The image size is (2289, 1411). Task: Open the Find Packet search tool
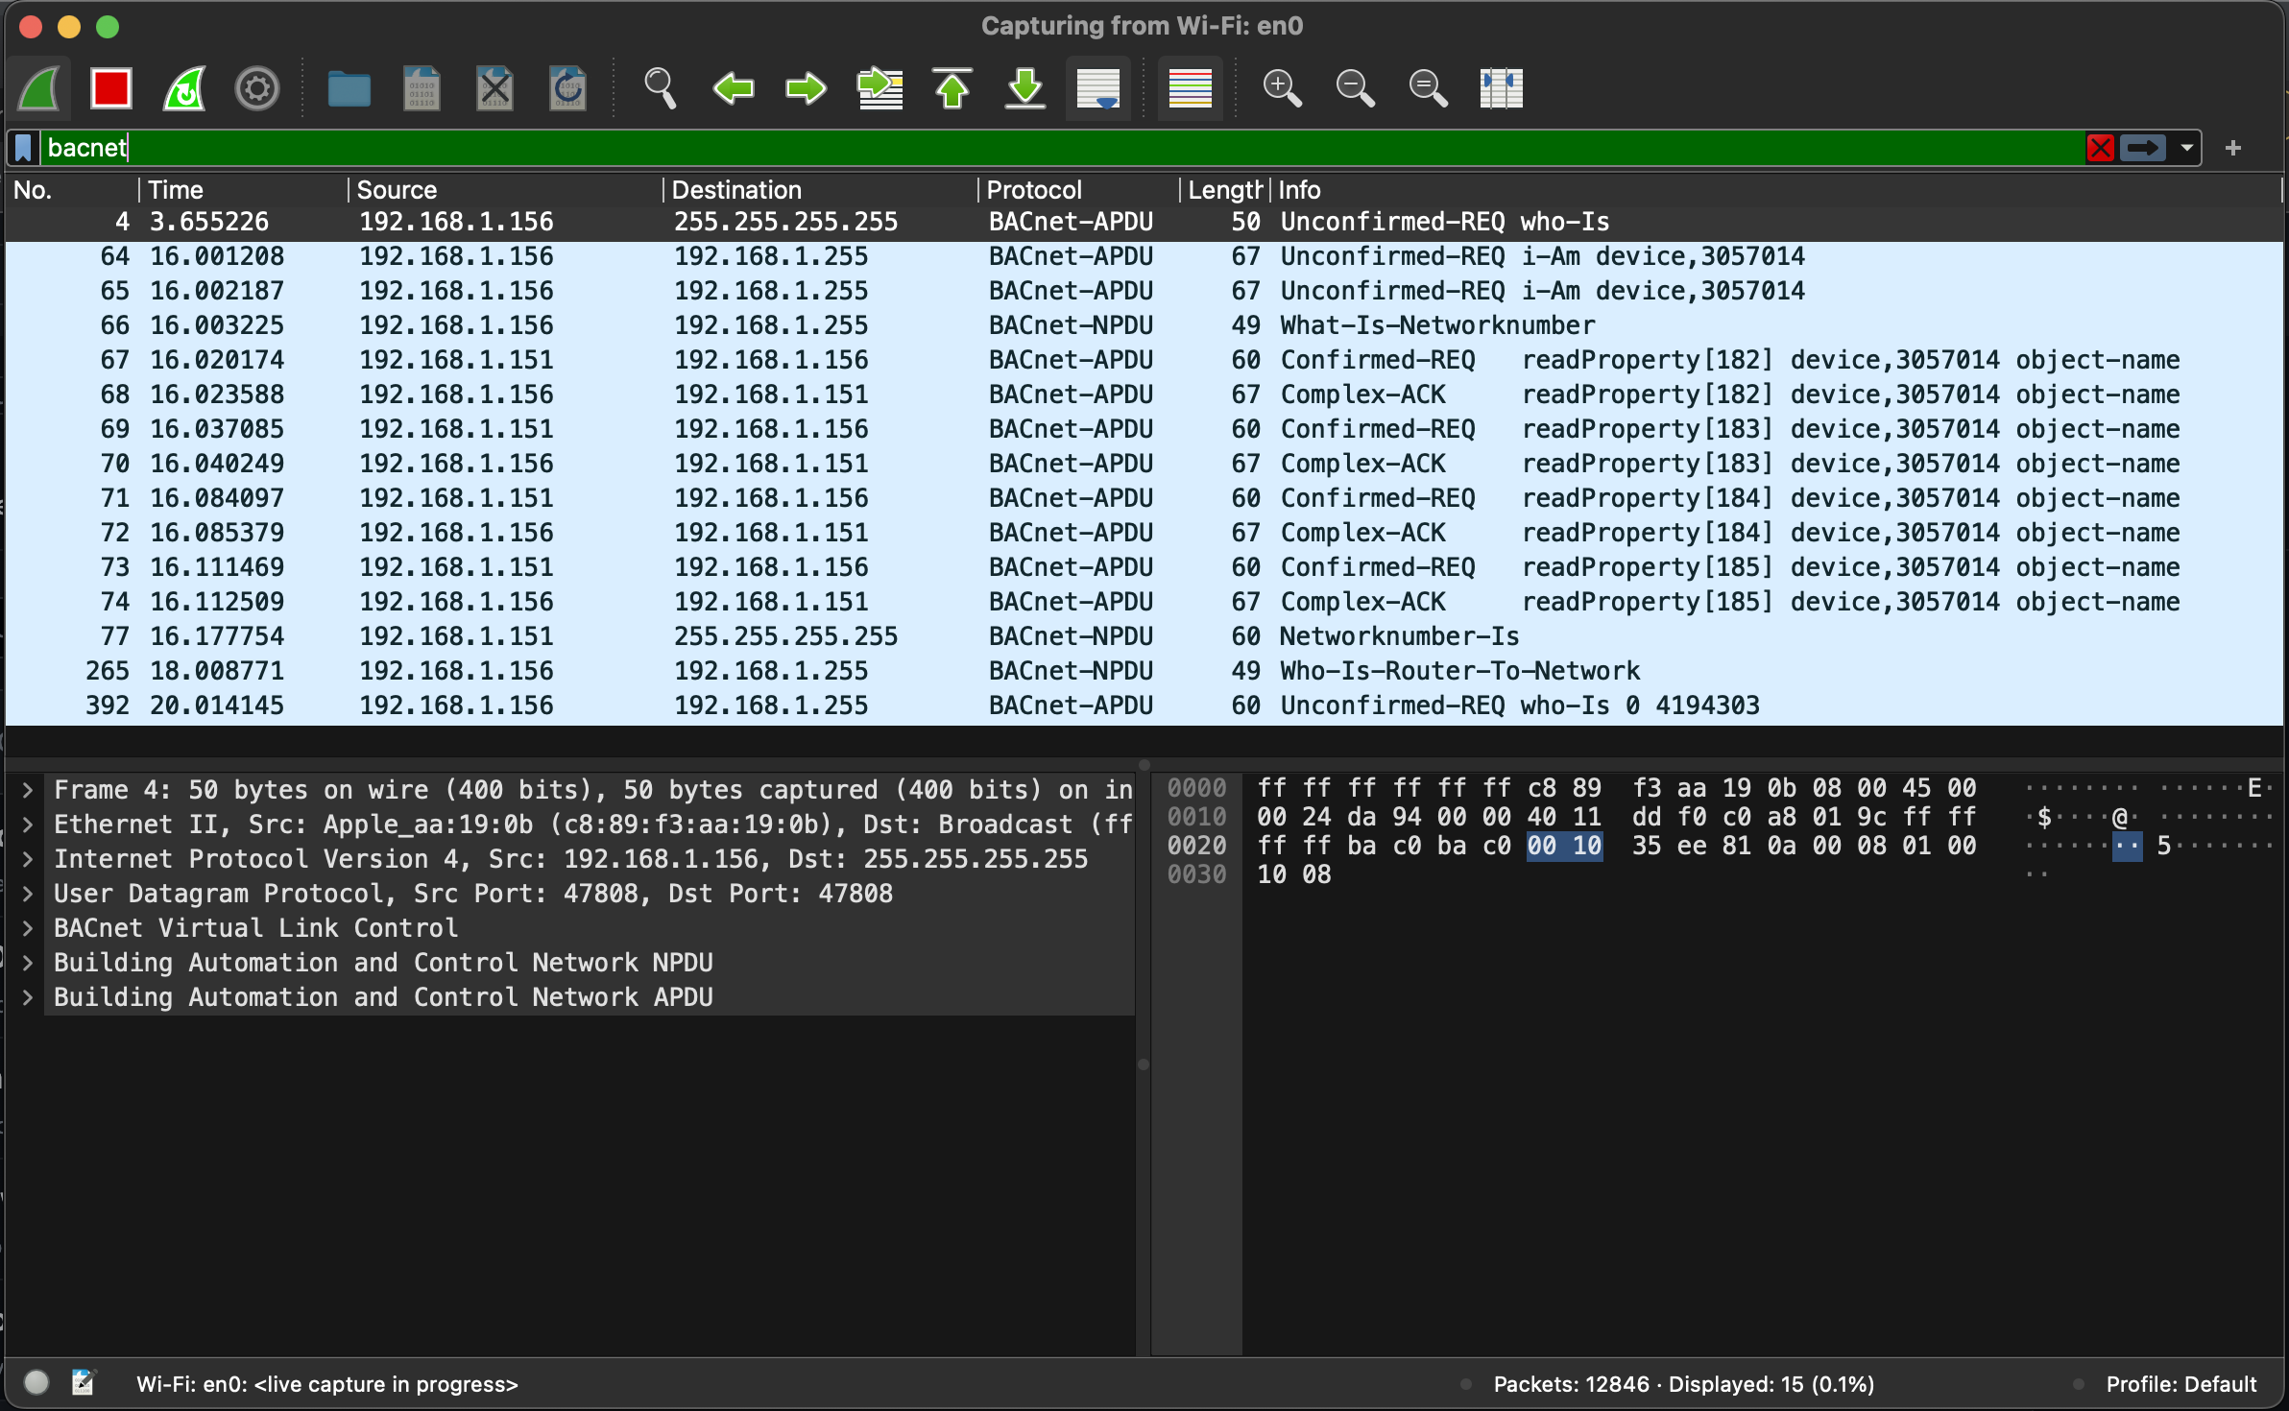coord(661,88)
